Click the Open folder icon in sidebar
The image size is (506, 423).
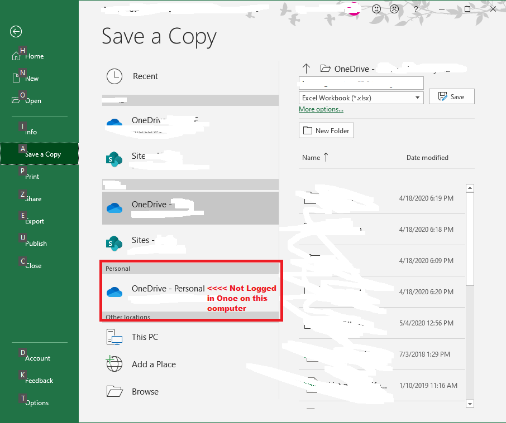pos(16,100)
